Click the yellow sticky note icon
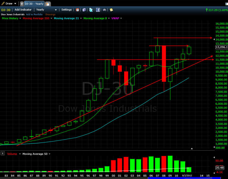The width and height of the screenshot is (228, 179). [x=112, y=10]
